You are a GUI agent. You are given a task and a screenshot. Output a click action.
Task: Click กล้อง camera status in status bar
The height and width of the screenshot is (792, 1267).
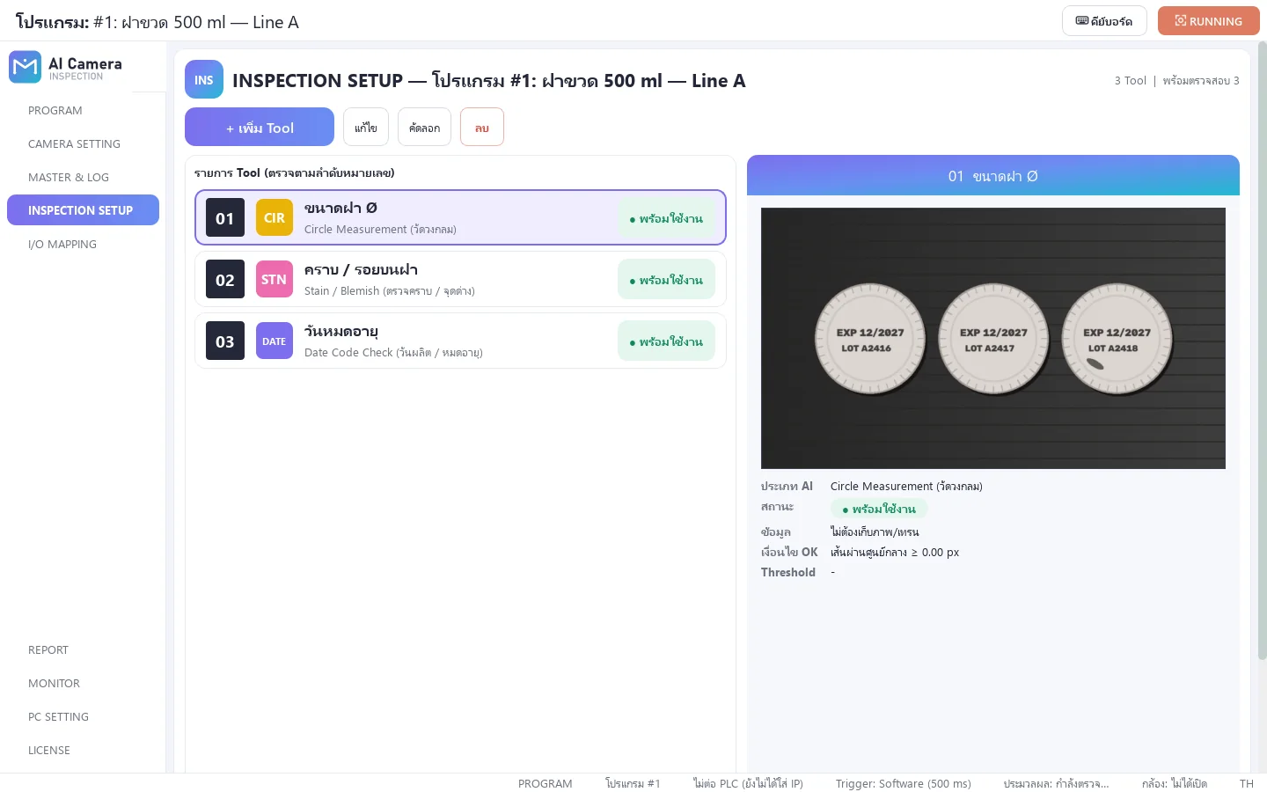coord(1175,783)
